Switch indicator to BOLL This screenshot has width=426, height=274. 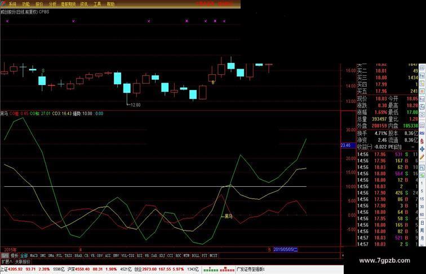pos(196,255)
